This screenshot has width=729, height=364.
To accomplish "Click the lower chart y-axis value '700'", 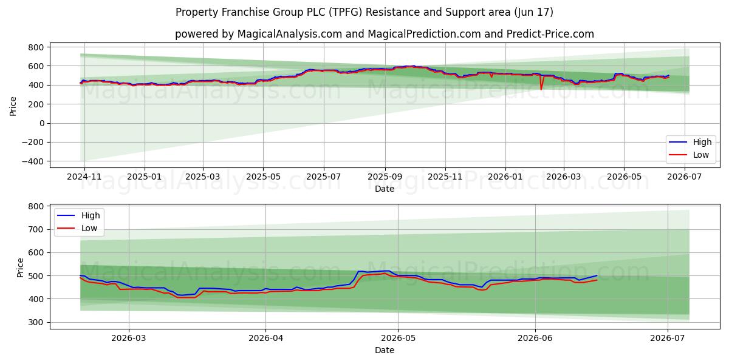I will coord(37,229).
